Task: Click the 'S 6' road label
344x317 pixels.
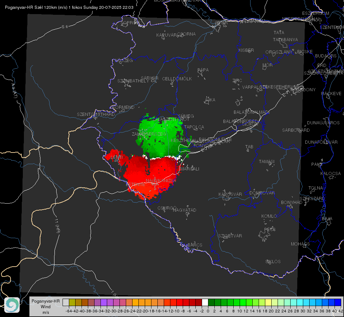Action: click(x=65, y=27)
